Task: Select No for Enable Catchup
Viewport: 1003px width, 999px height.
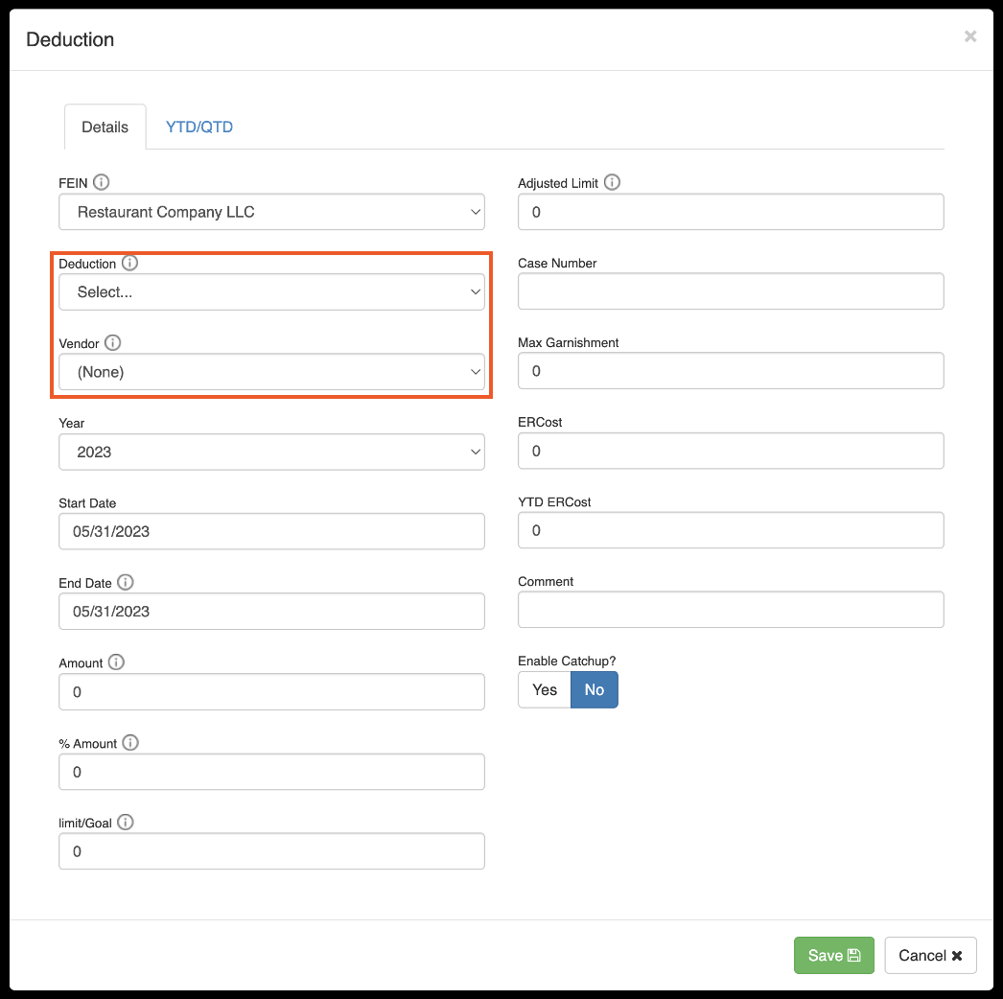Action: (x=595, y=690)
